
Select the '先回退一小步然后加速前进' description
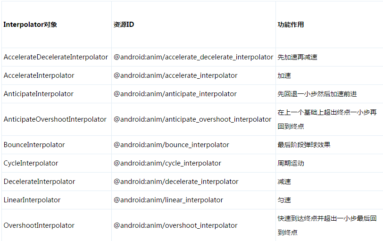click(x=317, y=94)
